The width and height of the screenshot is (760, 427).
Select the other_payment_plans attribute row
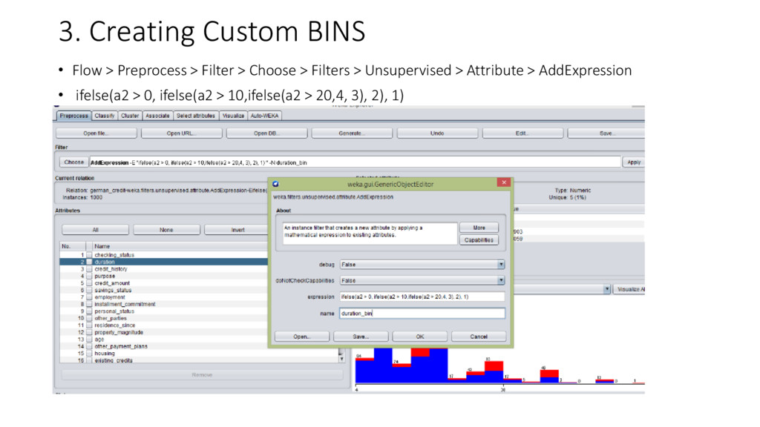(x=164, y=346)
